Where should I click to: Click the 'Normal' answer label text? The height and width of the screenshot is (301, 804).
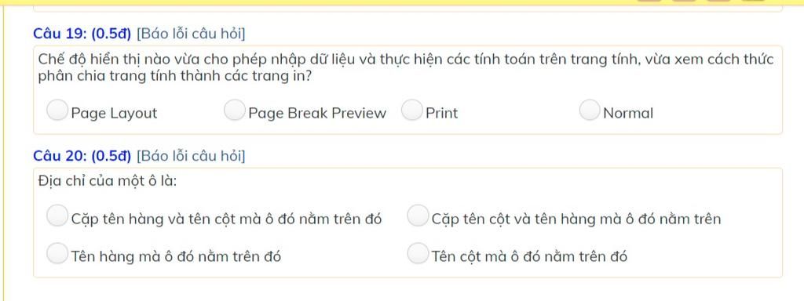point(628,113)
